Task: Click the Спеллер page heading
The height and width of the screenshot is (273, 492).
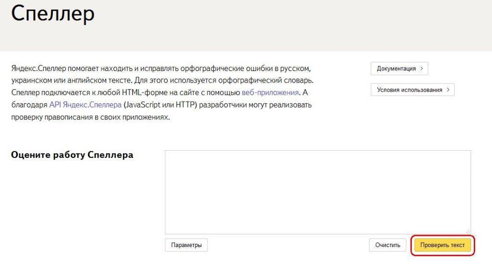Action: pos(53,13)
